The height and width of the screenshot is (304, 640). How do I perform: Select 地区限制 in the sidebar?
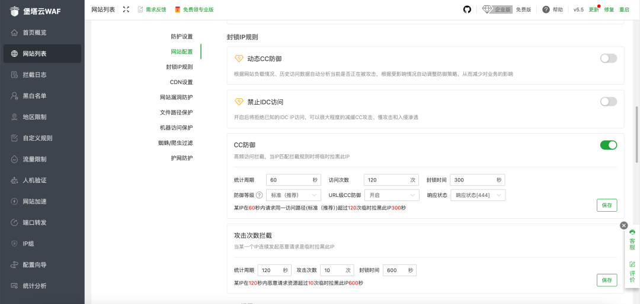[x=34, y=117]
